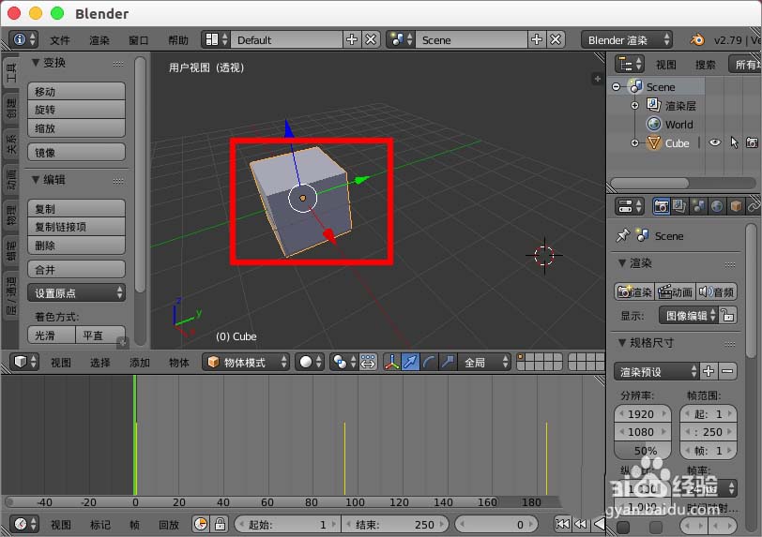This screenshot has width=762, height=537.
Task: Open the 物体模式 mode dropdown
Action: [246, 362]
